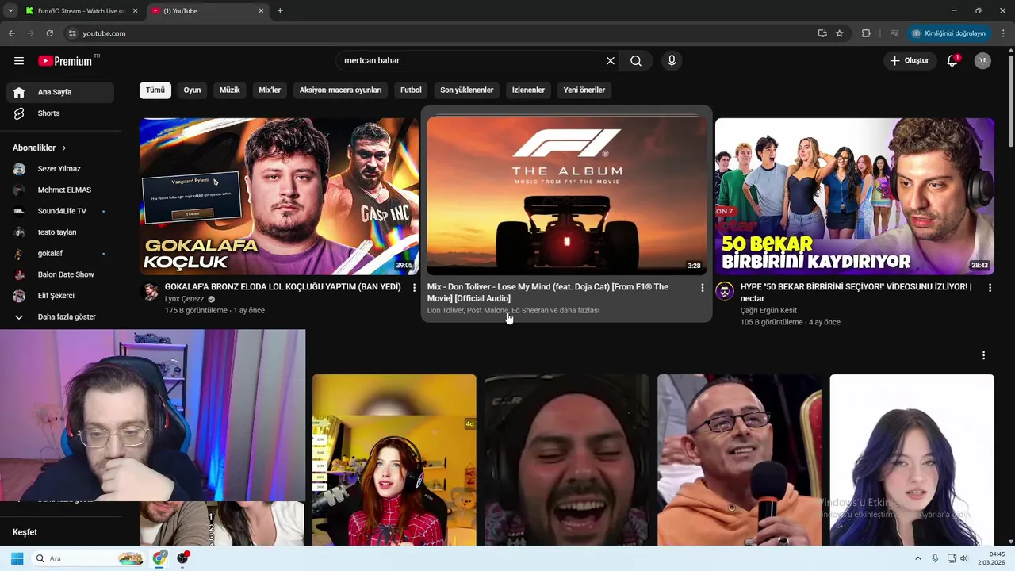The image size is (1015, 571).
Task: Expand Daha fazla göster in subscriptions
Action: 60,317
